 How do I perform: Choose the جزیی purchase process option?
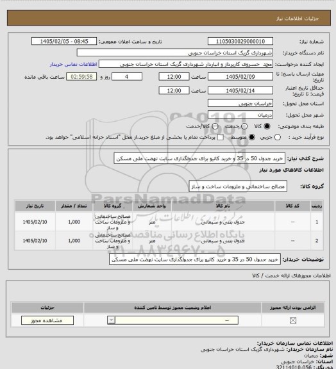pyautogui.click(x=278, y=137)
